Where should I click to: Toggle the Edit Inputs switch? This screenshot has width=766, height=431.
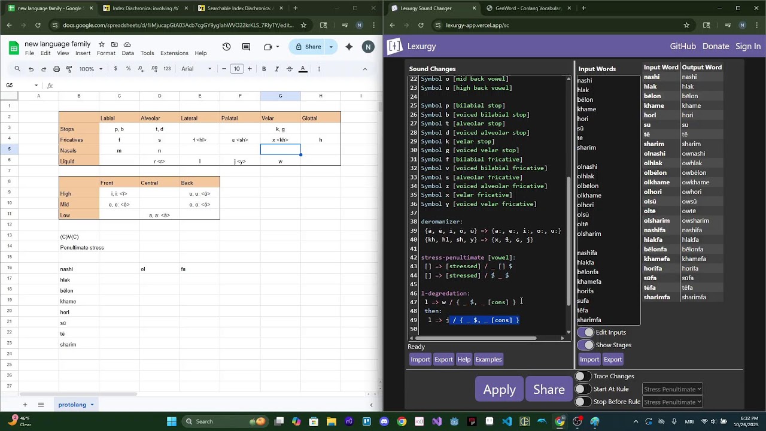click(x=586, y=332)
